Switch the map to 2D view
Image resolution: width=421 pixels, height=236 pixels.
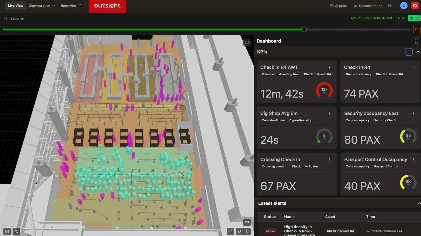[247, 222]
